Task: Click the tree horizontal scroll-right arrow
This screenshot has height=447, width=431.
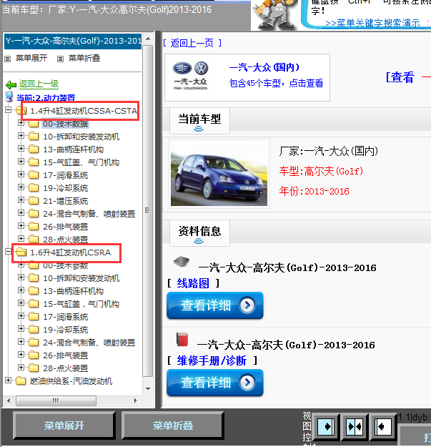Action: click(136, 401)
